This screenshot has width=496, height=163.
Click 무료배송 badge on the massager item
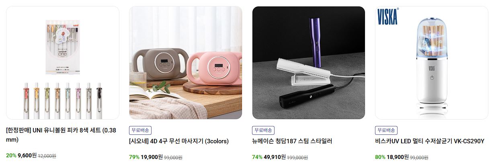tap(140, 130)
